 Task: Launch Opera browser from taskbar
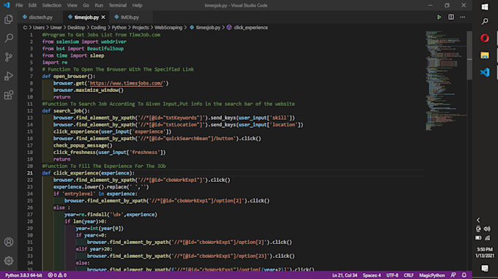(485, 38)
